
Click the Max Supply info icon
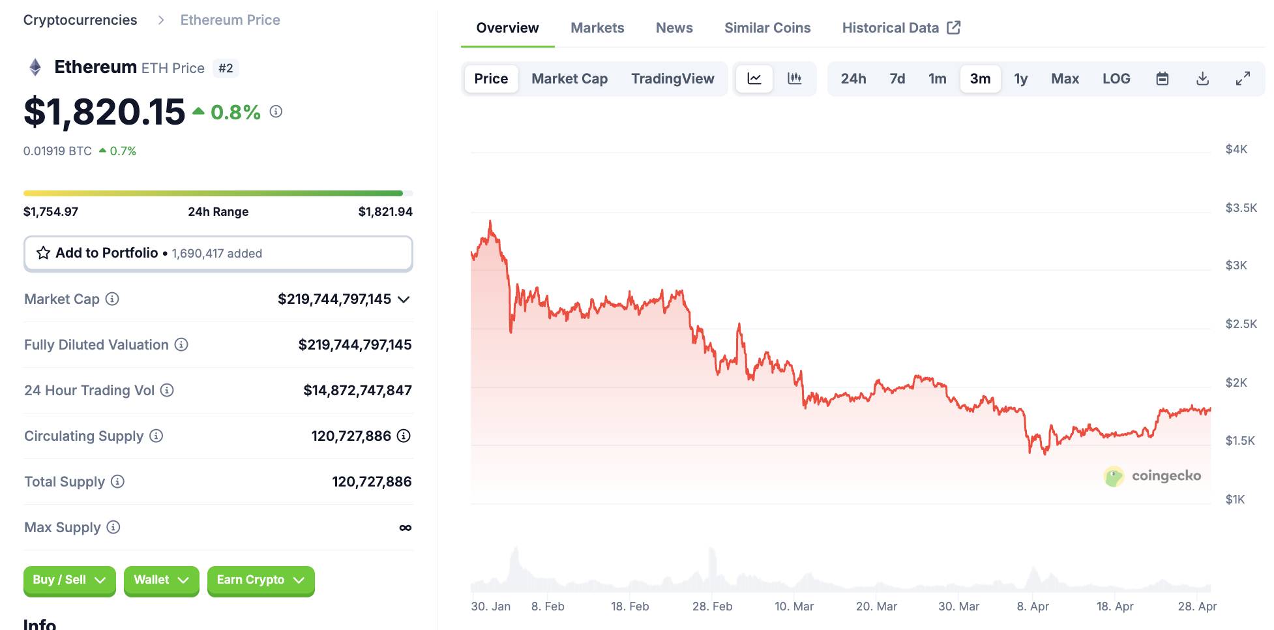click(113, 527)
